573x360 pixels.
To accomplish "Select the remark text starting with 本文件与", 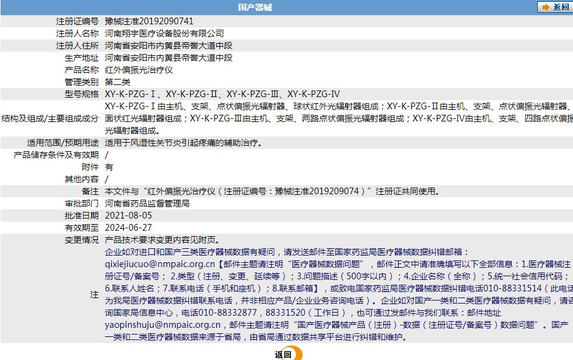I will point(273,191).
